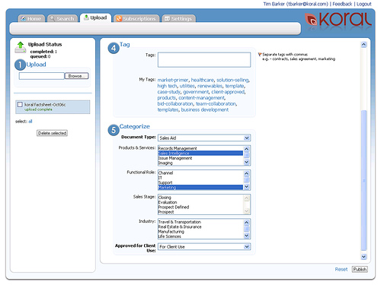Open Approved for Client Use dropdown
Image resolution: width=381 pixels, height=285 pixels.
(x=204, y=247)
